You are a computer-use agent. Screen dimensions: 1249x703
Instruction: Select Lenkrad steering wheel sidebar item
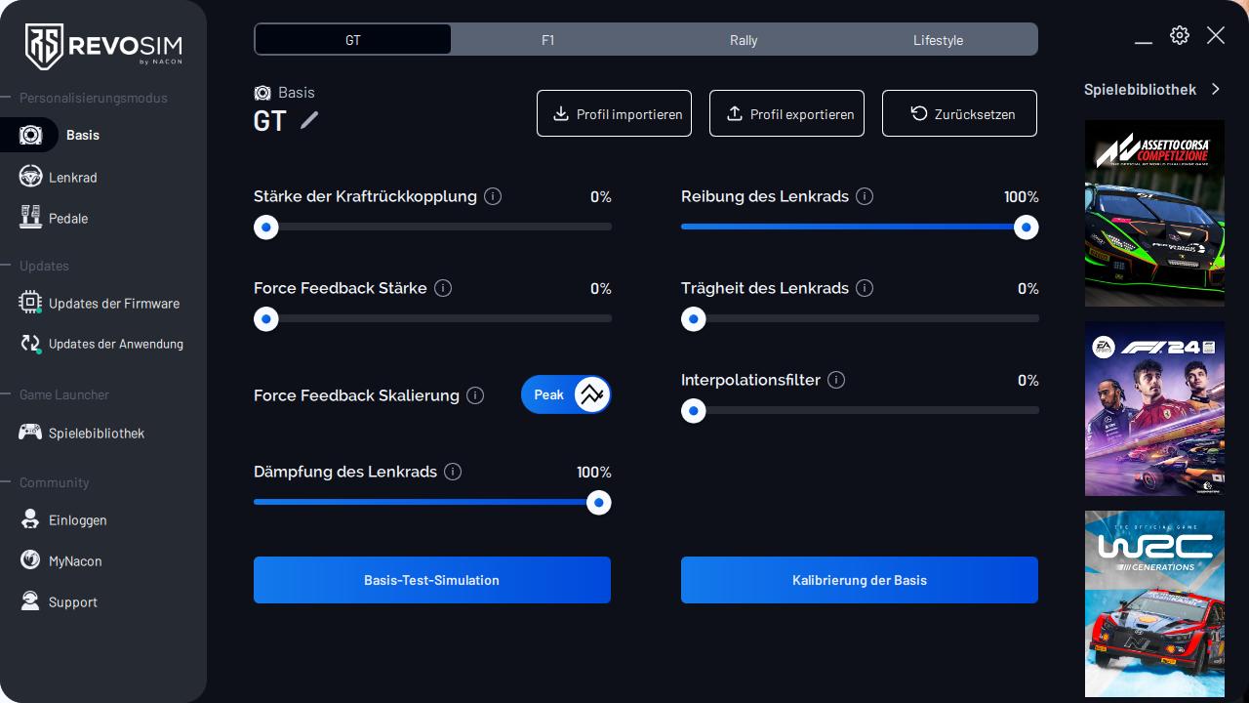[x=73, y=177]
